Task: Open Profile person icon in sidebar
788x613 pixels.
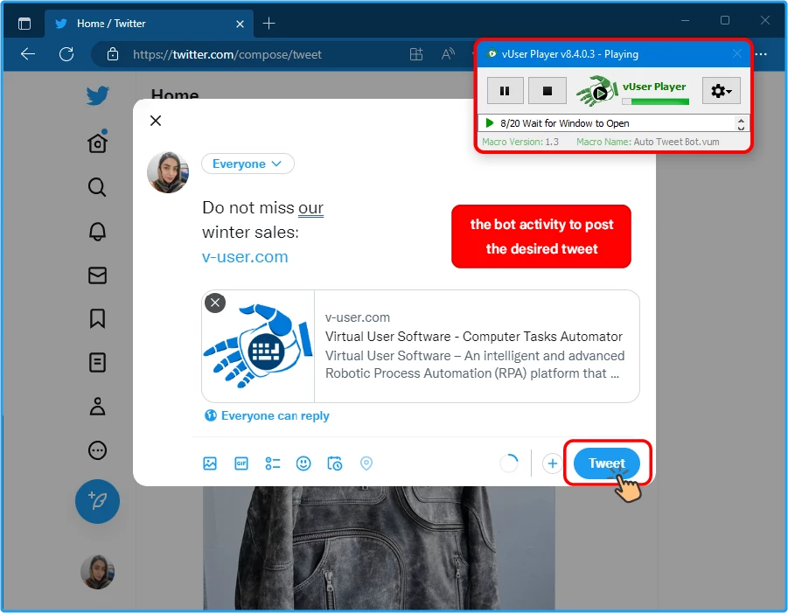Action: coord(97,406)
